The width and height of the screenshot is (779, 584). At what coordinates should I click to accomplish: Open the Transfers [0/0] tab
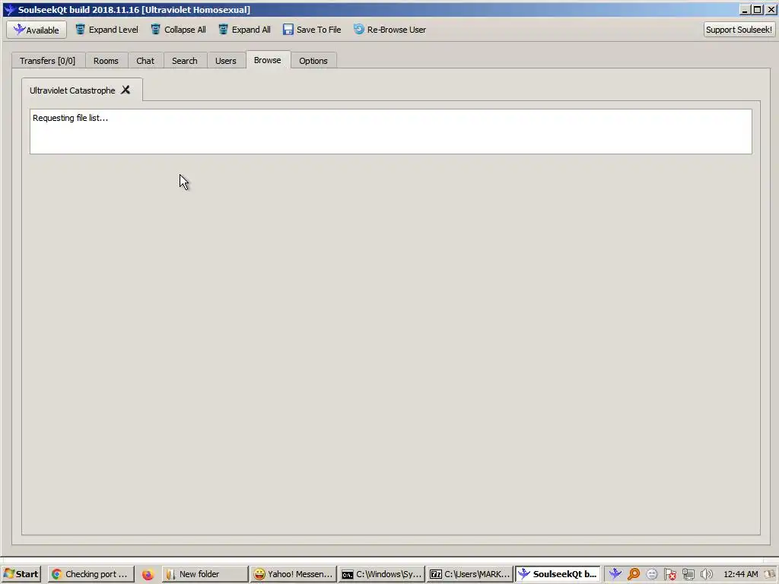pyautogui.click(x=48, y=61)
